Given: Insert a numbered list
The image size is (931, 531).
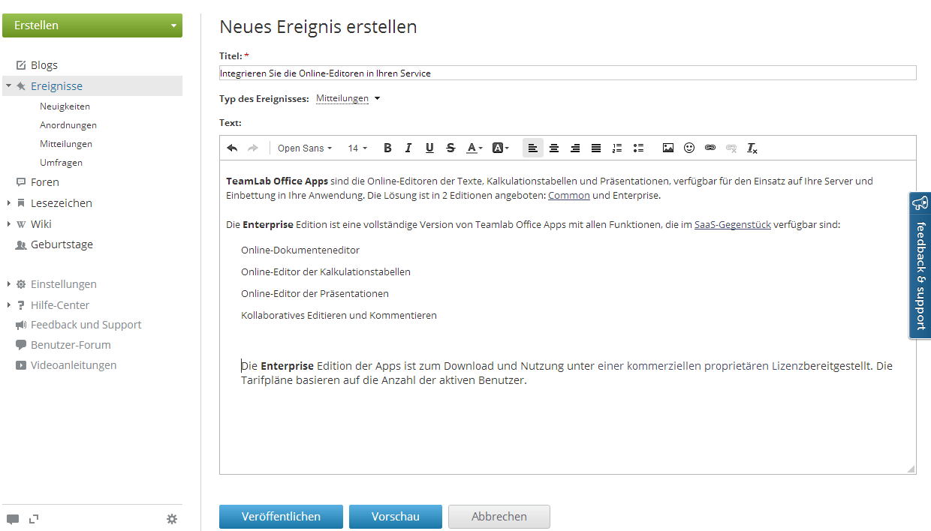Looking at the screenshot, I should [x=617, y=148].
